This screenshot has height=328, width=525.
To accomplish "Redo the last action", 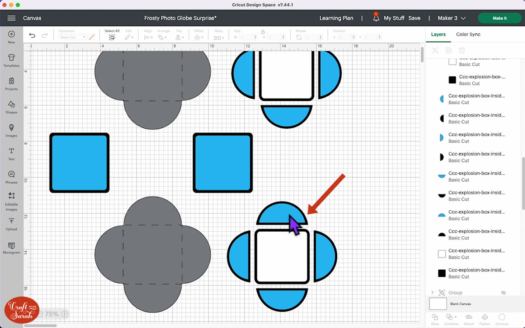I will pos(45,36).
